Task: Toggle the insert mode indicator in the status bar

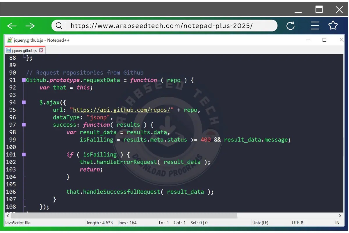Action: [337, 223]
